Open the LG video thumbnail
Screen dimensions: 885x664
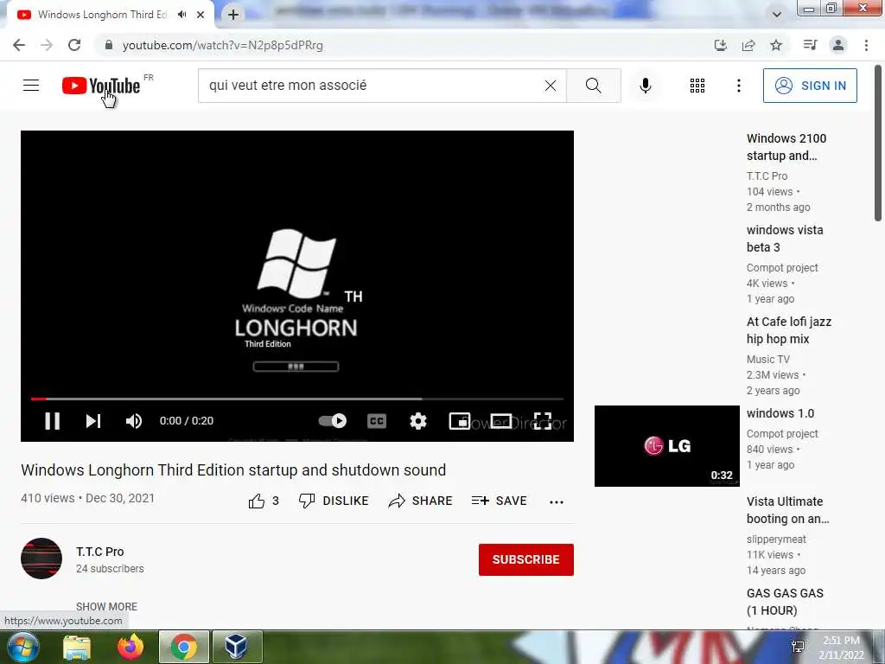coord(666,445)
